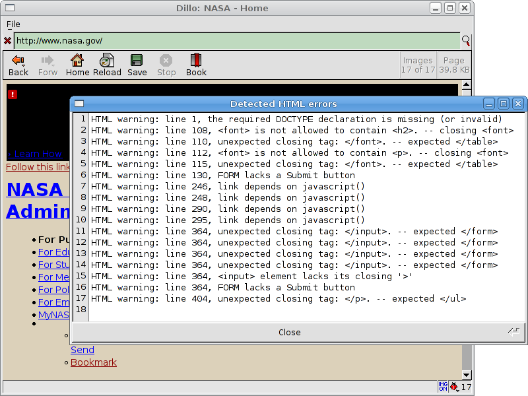Open the 'For Em' list link
The height and width of the screenshot is (396, 528).
click(x=53, y=302)
